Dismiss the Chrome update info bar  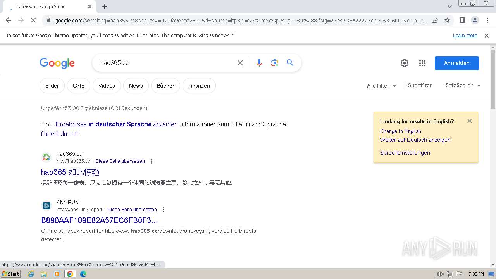pos(487,36)
